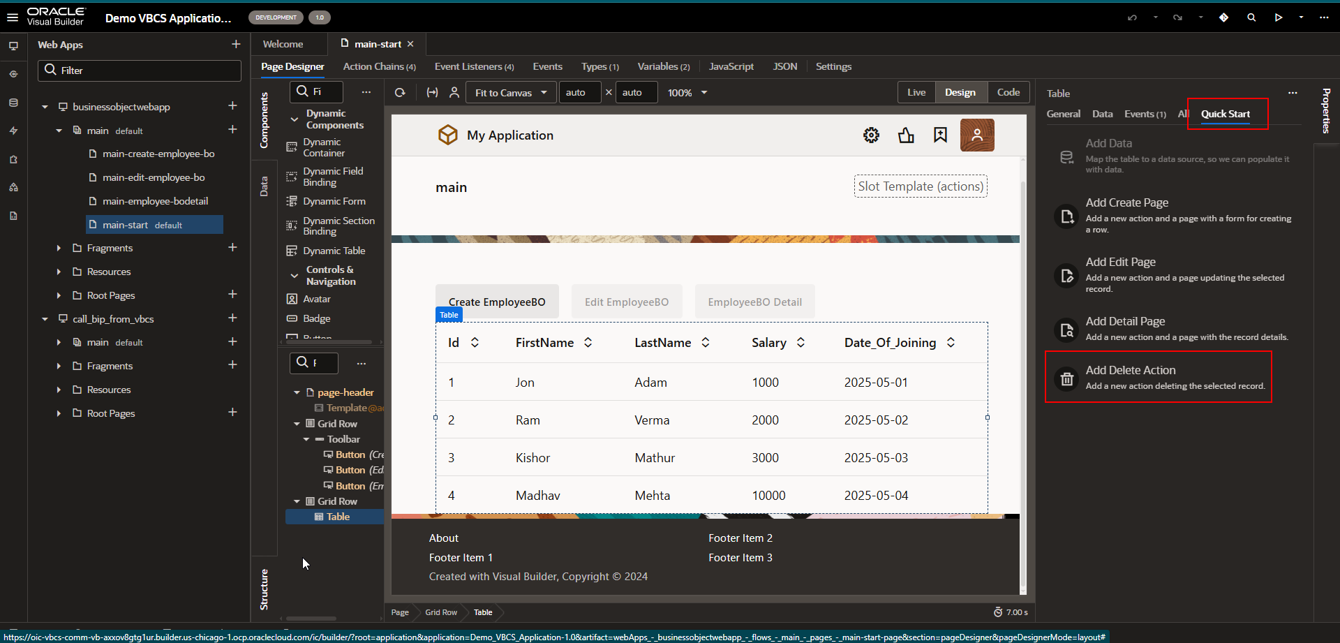Switch to the Data tab in Table properties
This screenshot has height=643, width=1340.
tap(1102, 114)
